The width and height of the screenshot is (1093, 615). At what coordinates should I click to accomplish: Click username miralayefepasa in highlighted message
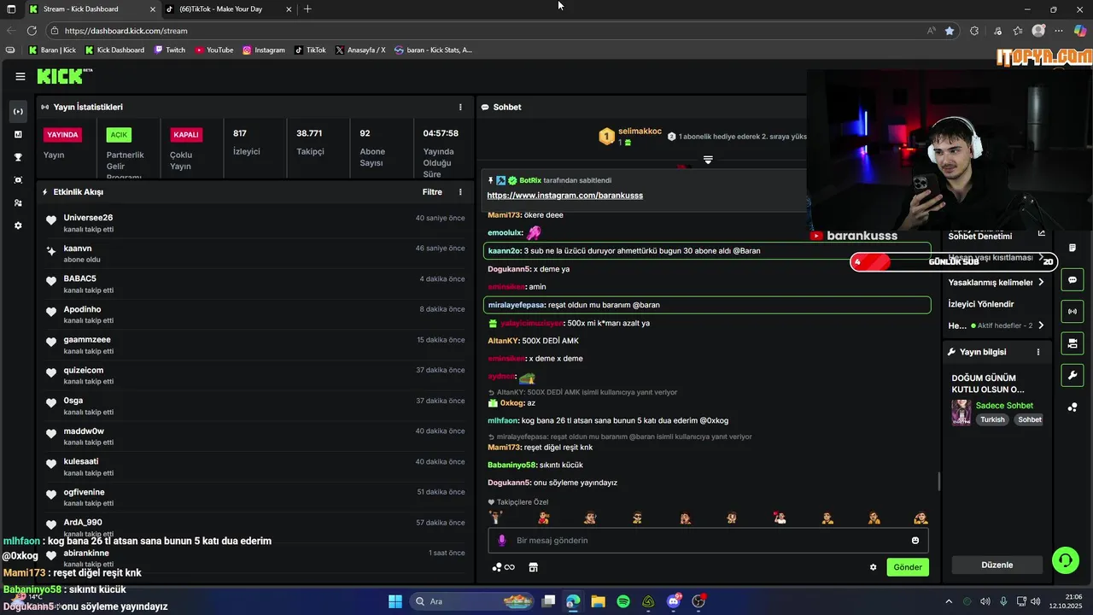[516, 305]
